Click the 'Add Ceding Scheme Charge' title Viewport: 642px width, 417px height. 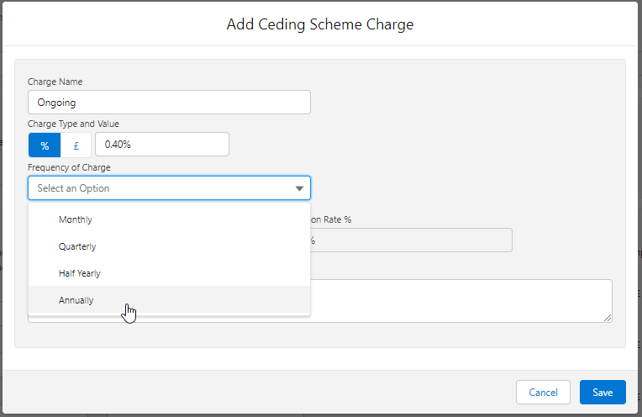320,24
